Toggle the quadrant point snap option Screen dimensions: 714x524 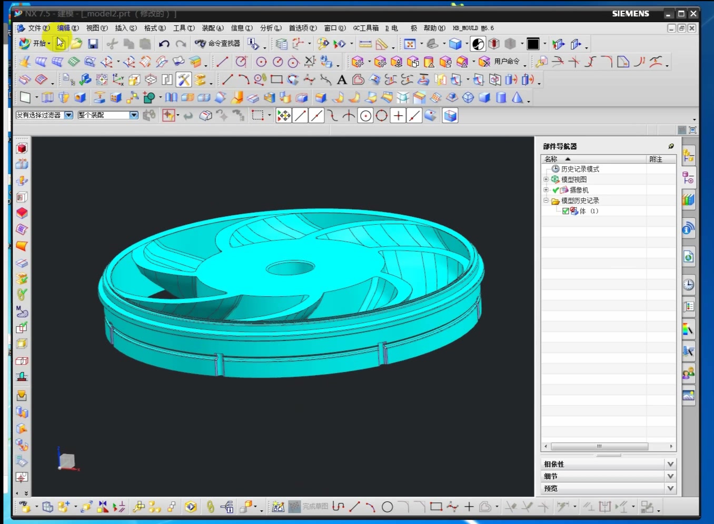click(x=382, y=115)
